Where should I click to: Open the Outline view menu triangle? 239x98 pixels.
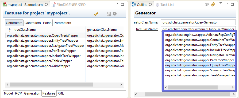pos(221,3)
